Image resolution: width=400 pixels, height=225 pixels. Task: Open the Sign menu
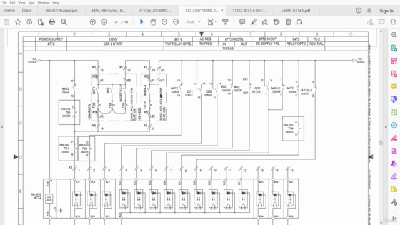pos(31,2)
